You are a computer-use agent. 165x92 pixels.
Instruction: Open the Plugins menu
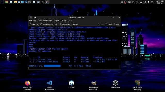(56, 21)
